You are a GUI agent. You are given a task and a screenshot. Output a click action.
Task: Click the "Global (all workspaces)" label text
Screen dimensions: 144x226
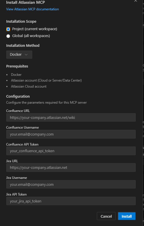pos(31,36)
